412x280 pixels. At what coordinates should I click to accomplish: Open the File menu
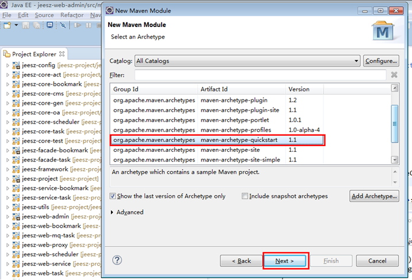(6, 15)
